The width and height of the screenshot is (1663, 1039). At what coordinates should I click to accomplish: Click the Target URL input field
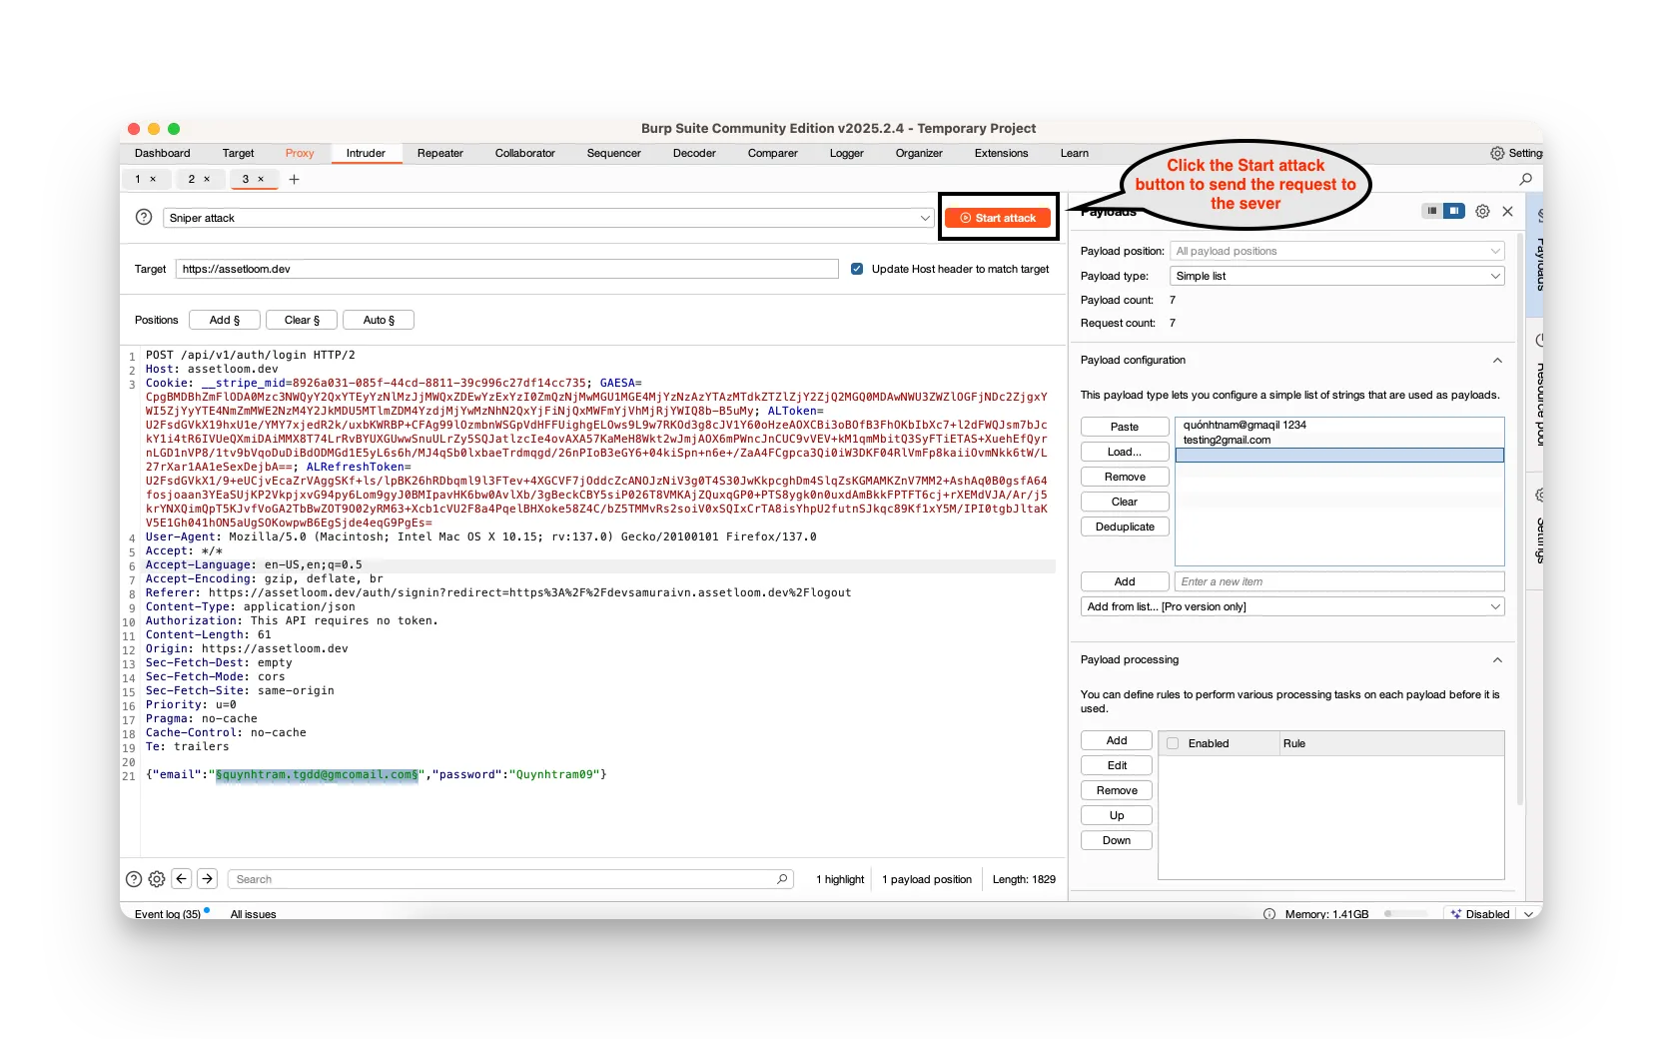pos(507,269)
